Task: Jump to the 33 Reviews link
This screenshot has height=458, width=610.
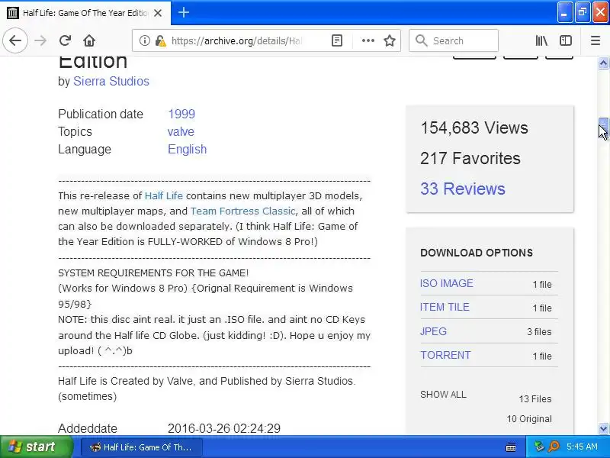Action: [463, 189]
